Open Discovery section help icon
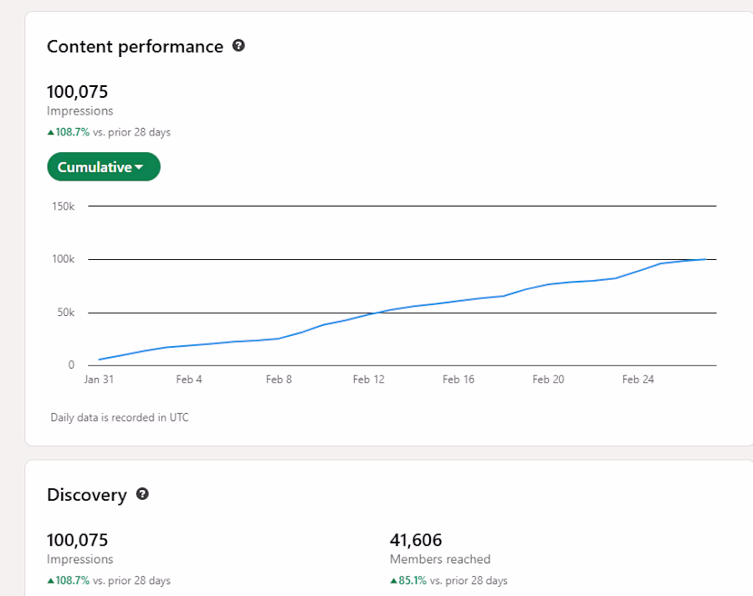Image resolution: width=753 pixels, height=596 pixels. click(142, 494)
